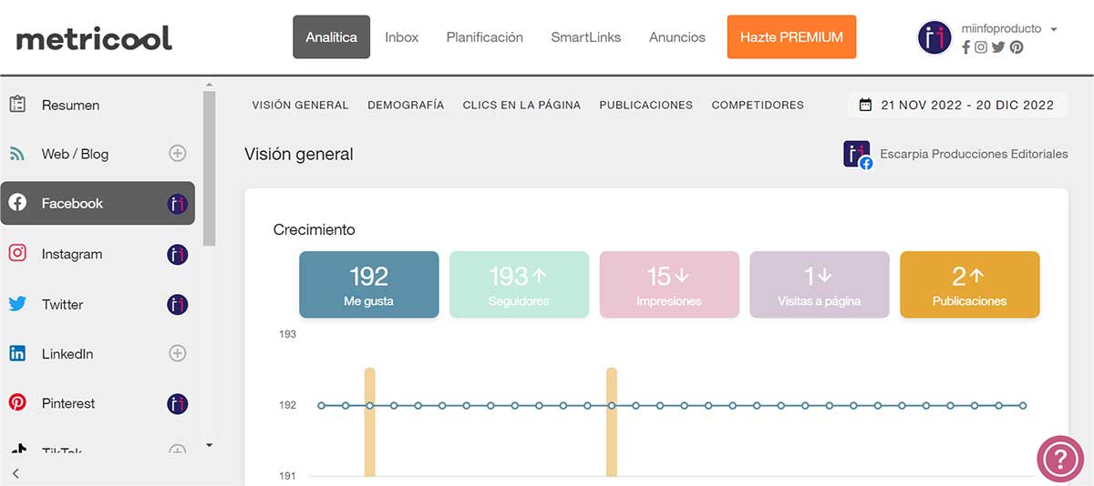The width and height of the screenshot is (1094, 486).
Task: Click the Resumen clipboard icon
Action: tap(17, 105)
